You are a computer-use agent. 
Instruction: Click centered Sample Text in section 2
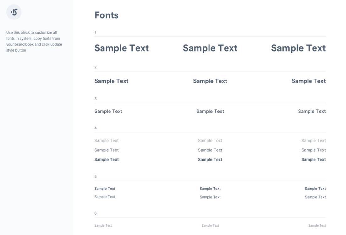pyautogui.click(x=210, y=81)
